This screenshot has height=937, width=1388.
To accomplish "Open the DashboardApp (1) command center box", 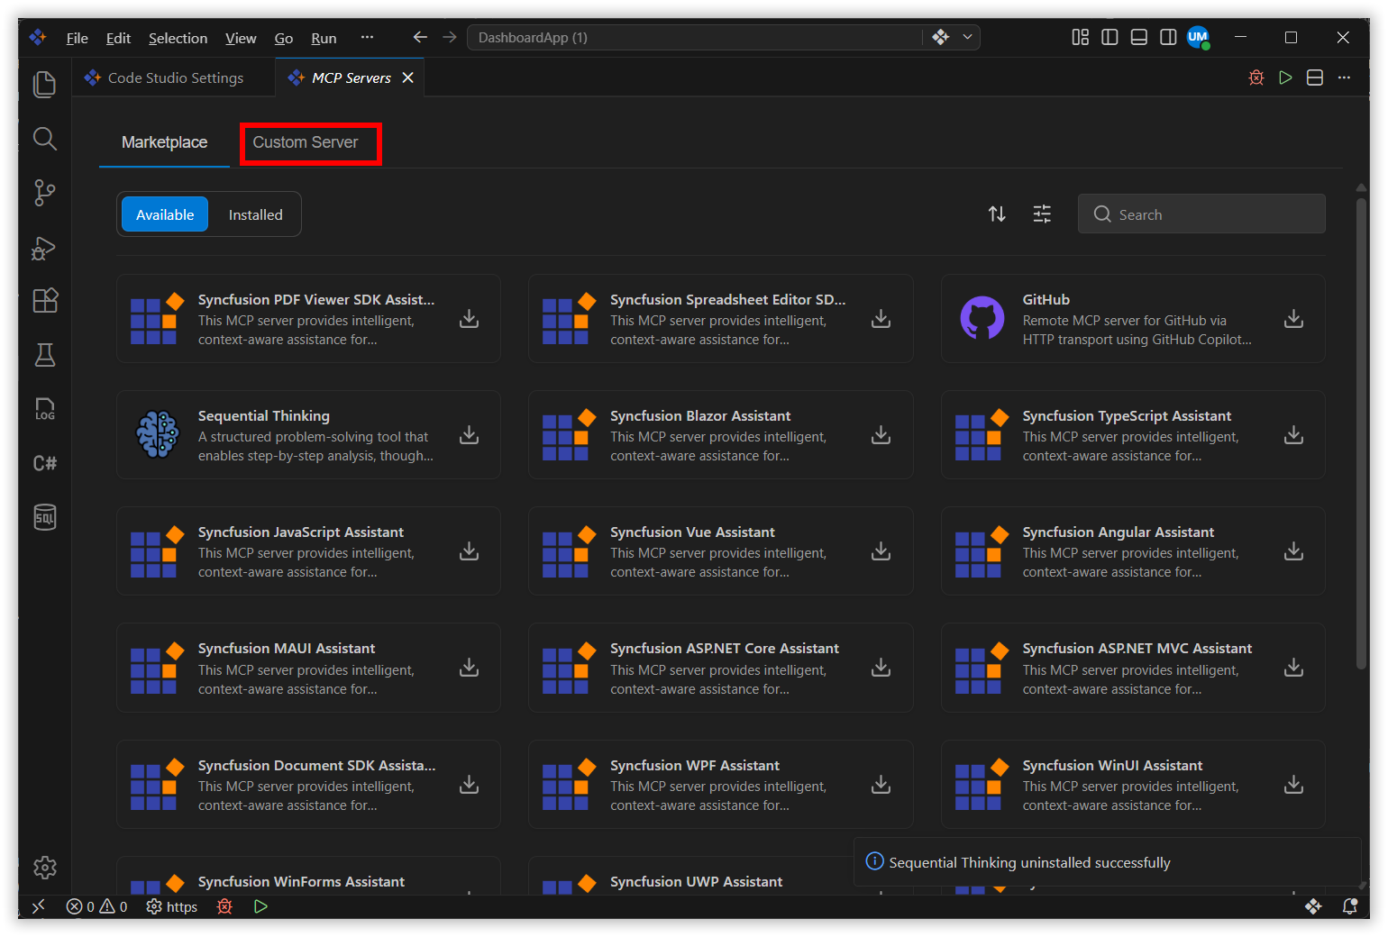I will coord(694,37).
